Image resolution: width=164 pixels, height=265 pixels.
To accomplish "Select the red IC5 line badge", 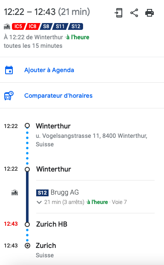I will pos(18,26).
